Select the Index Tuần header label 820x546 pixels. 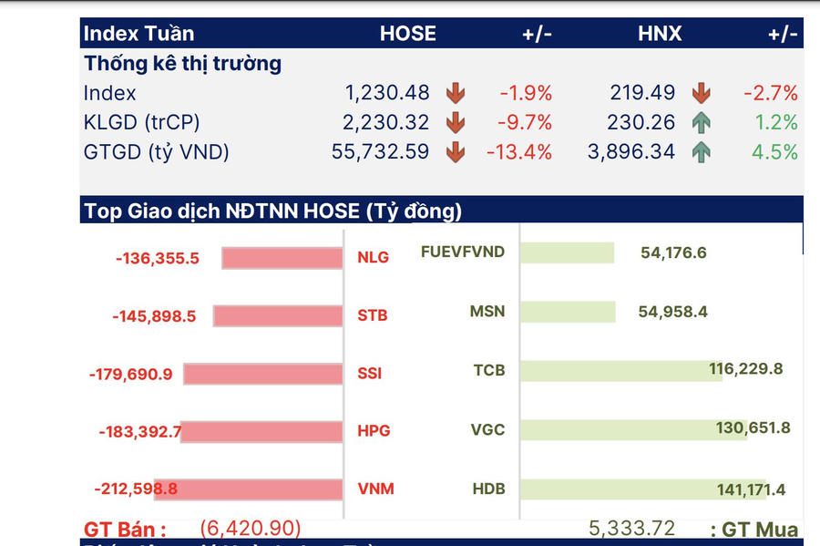[138, 34]
